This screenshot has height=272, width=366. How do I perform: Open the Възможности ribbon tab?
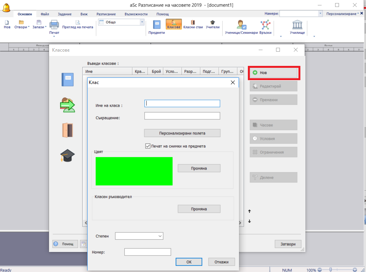coord(136,14)
